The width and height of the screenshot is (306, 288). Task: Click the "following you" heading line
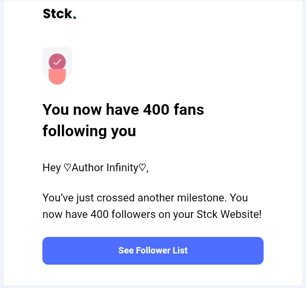click(x=89, y=131)
